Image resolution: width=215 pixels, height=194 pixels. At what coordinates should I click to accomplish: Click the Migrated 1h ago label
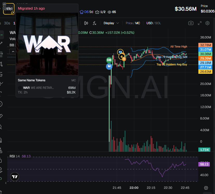(x=31, y=8)
